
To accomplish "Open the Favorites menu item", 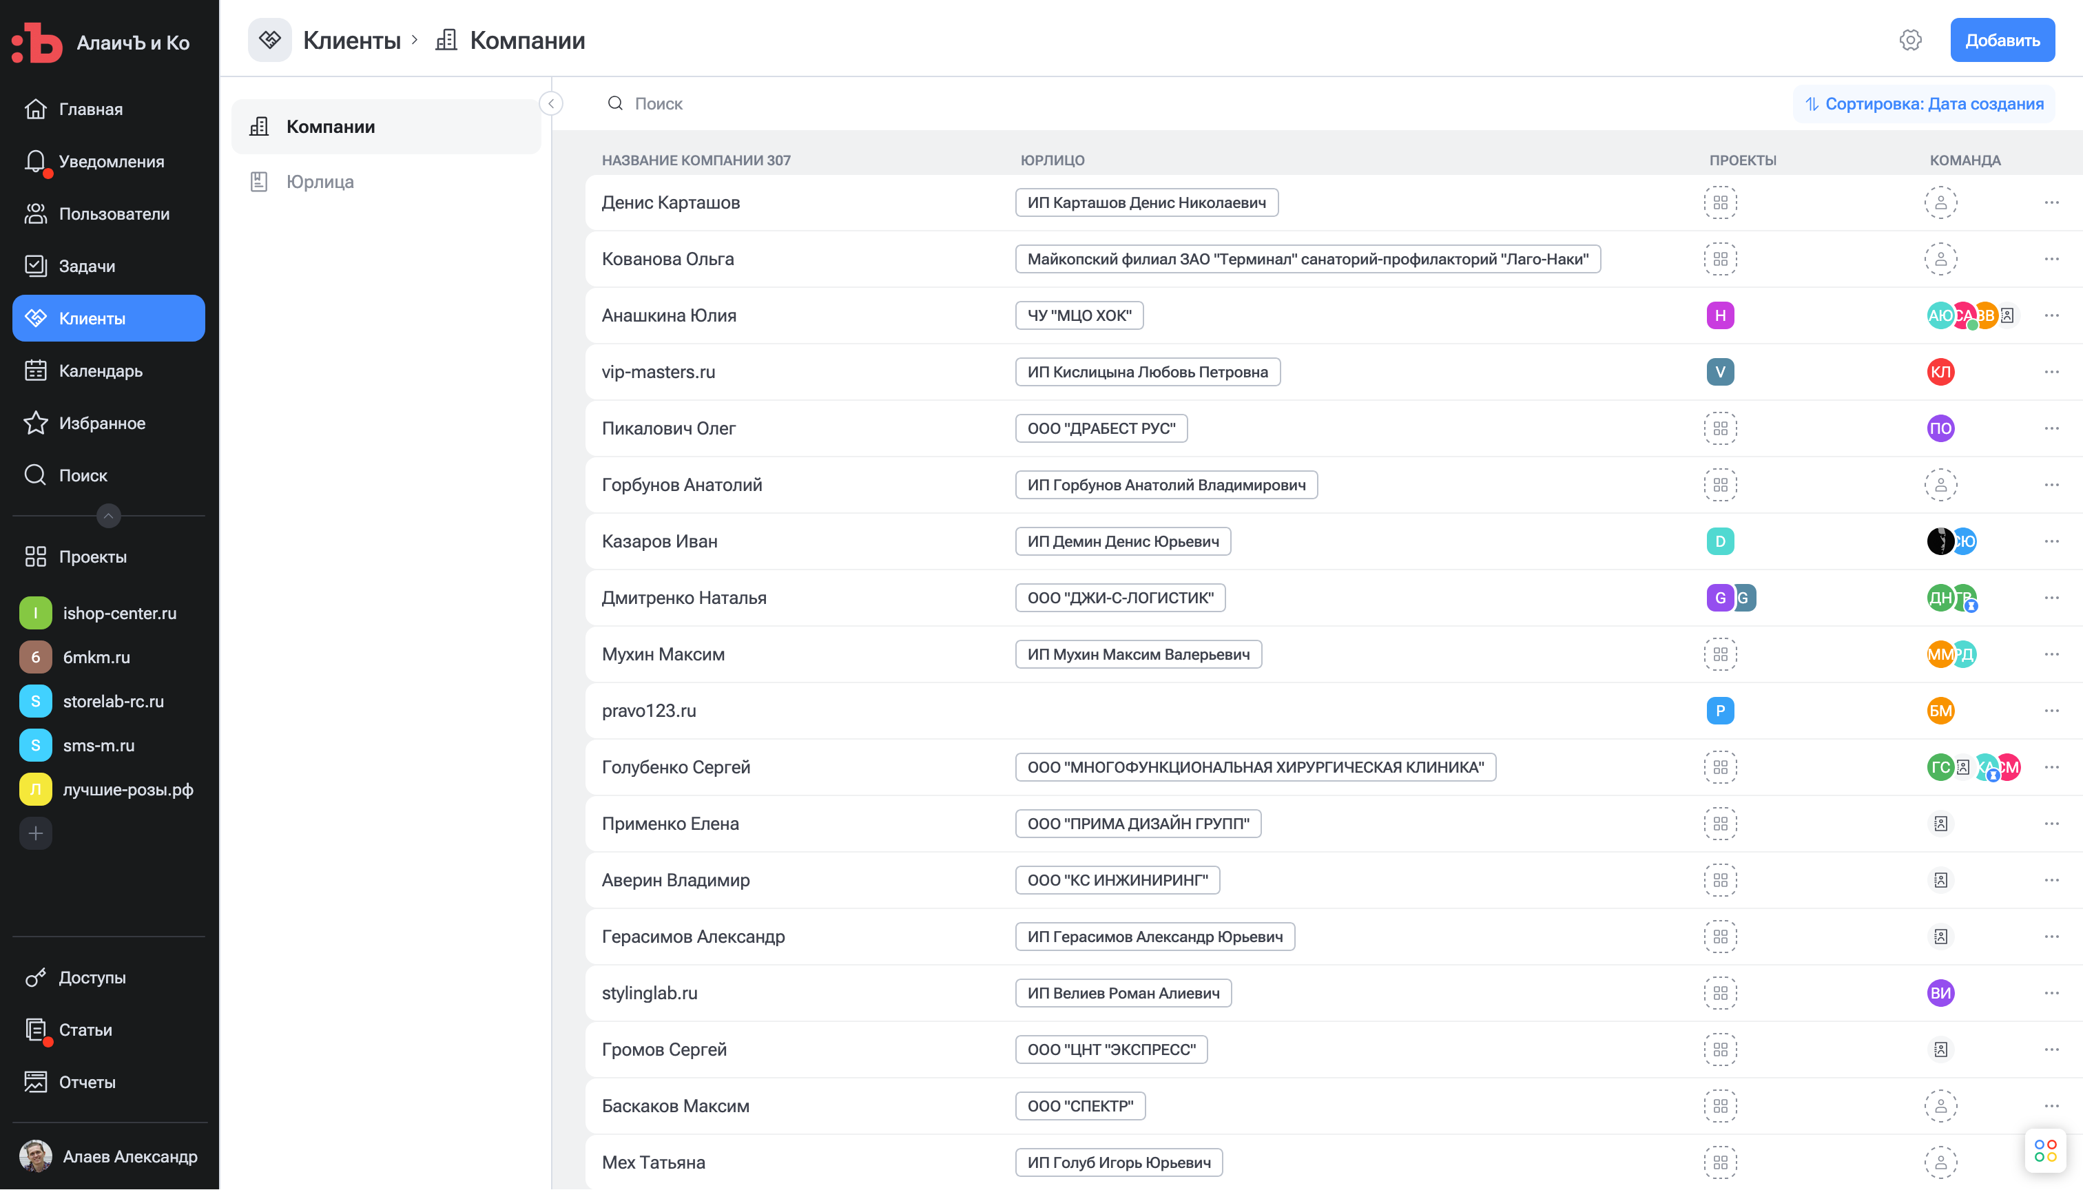I will [x=101, y=424].
